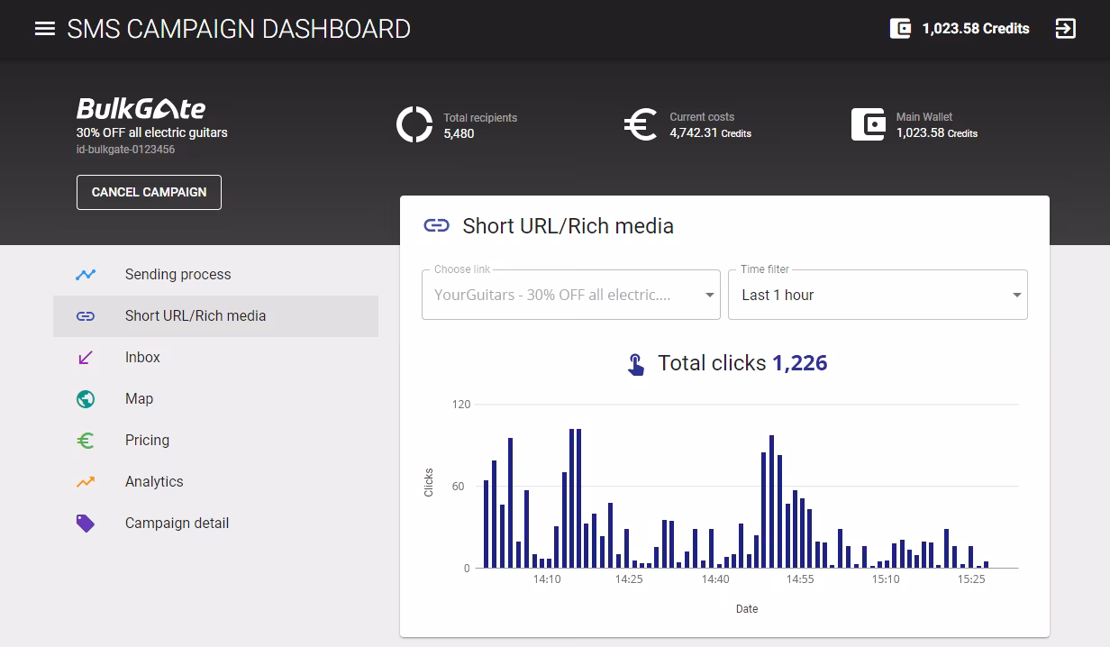Open the Choose link dropdown

click(x=571, y=295)
